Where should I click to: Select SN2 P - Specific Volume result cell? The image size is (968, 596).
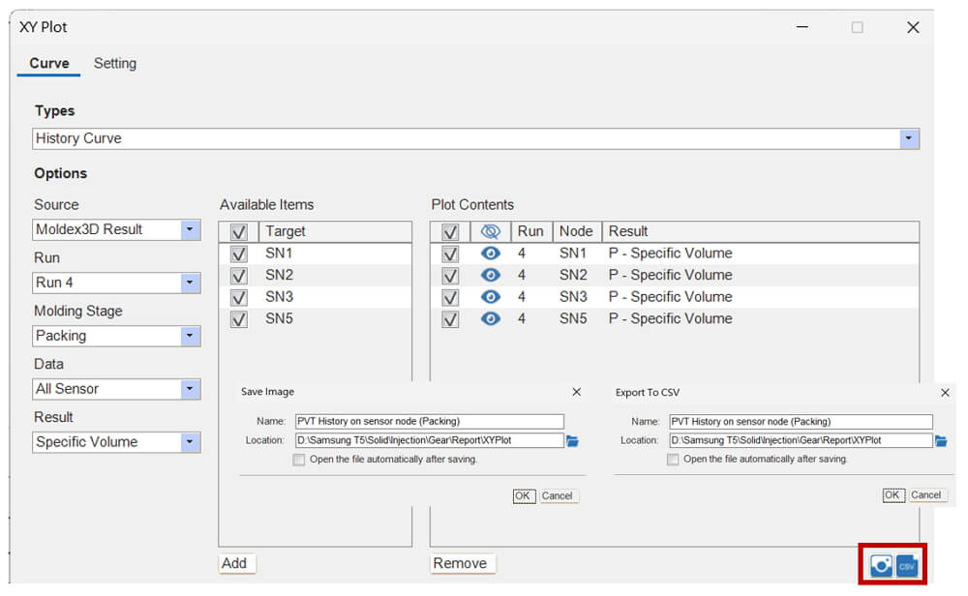pos(671,275)
